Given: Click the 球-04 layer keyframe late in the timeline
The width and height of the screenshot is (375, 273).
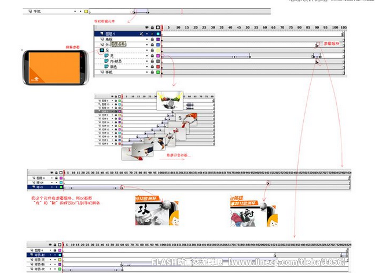Looking at the screenshot, I should click(x=268, y=183).
